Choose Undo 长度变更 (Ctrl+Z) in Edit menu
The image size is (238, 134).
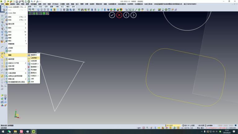pyautogui.click(x=16, y=7)
